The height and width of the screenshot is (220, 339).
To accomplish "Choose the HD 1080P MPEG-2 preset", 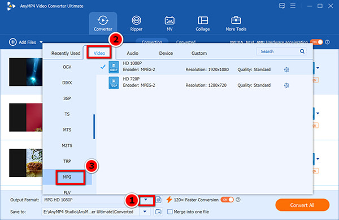I will (x=205, y=67).
